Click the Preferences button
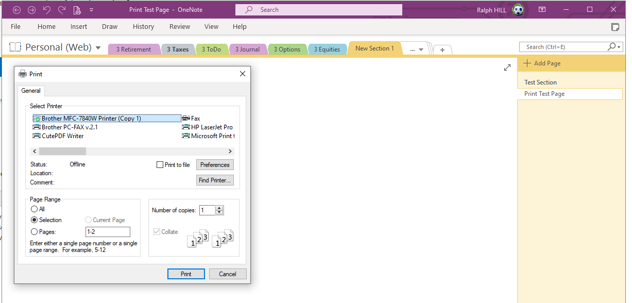 click(215, 164)
